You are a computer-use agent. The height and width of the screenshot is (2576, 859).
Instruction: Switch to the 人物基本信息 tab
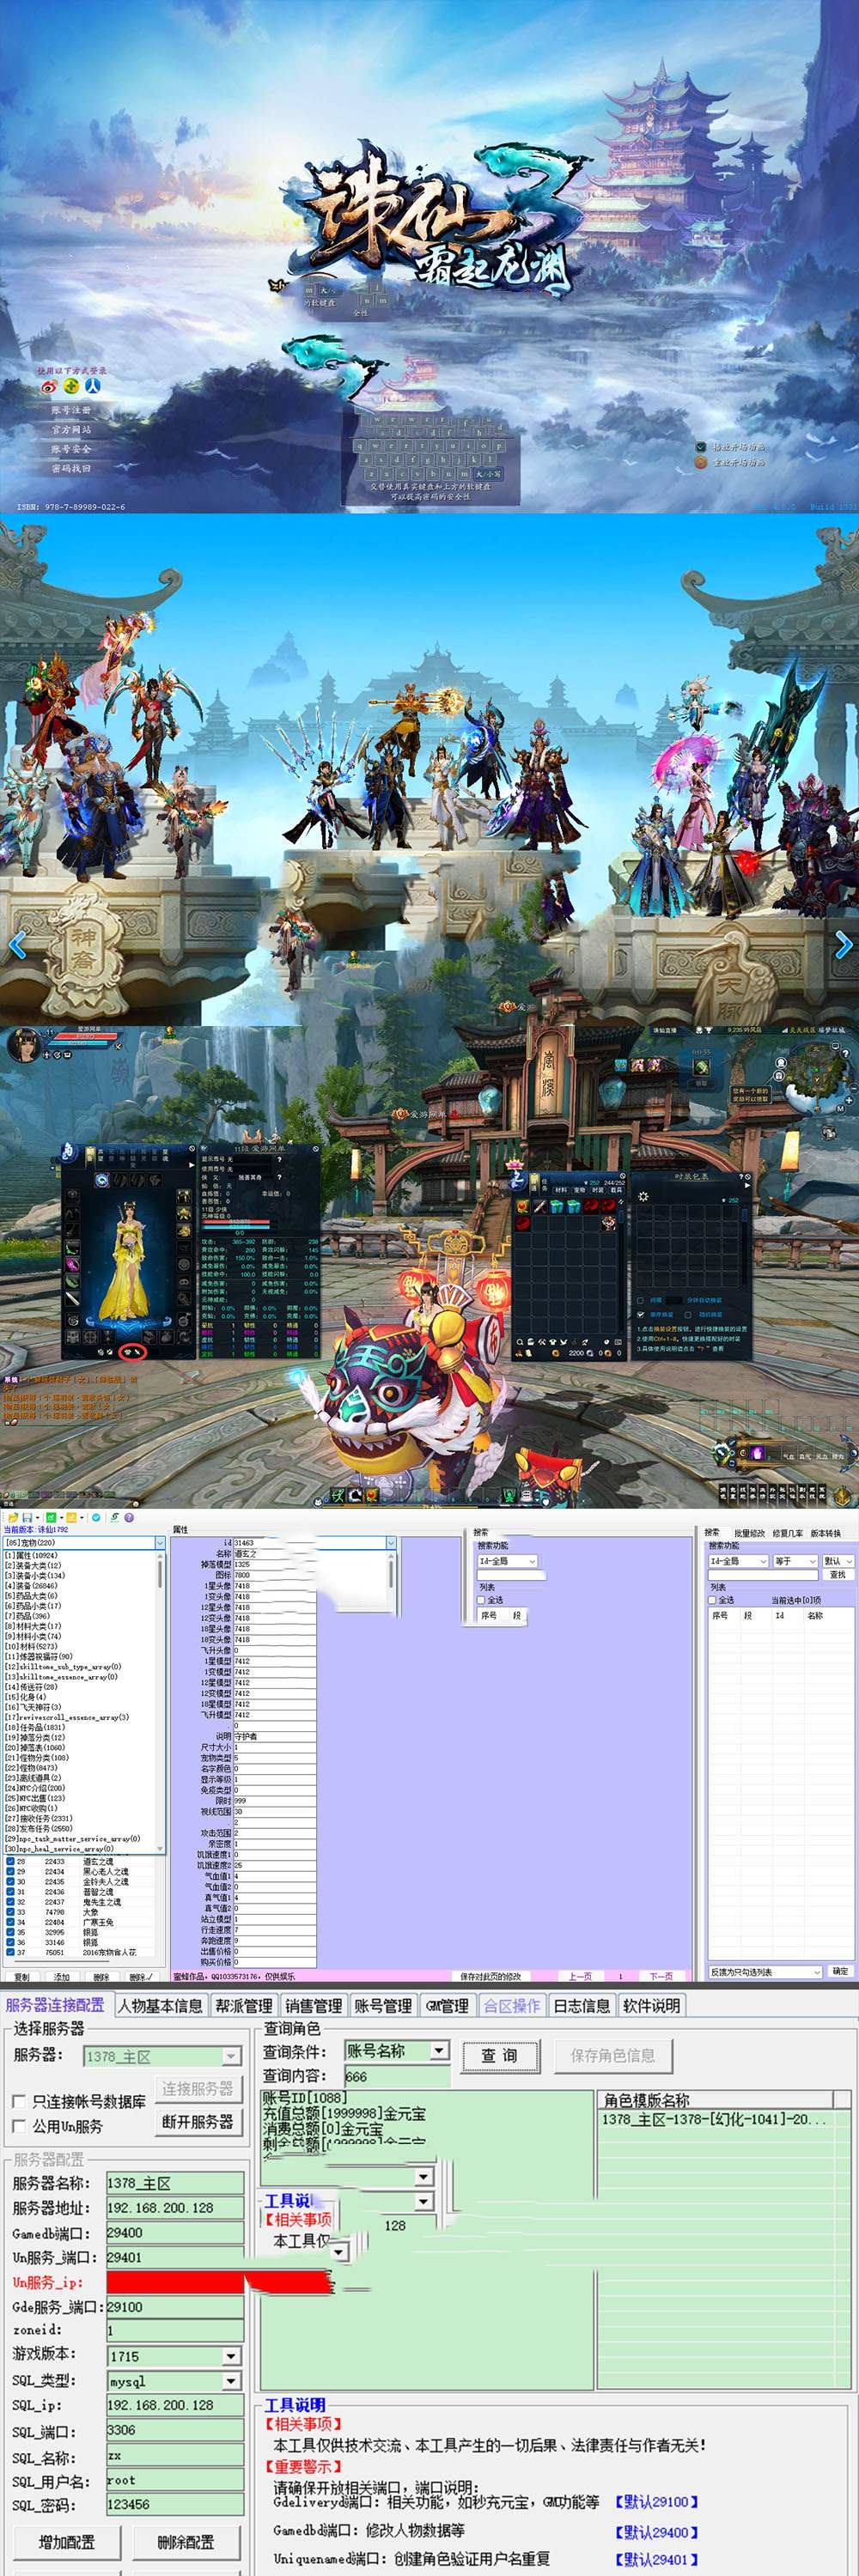tap(160, 2005)
